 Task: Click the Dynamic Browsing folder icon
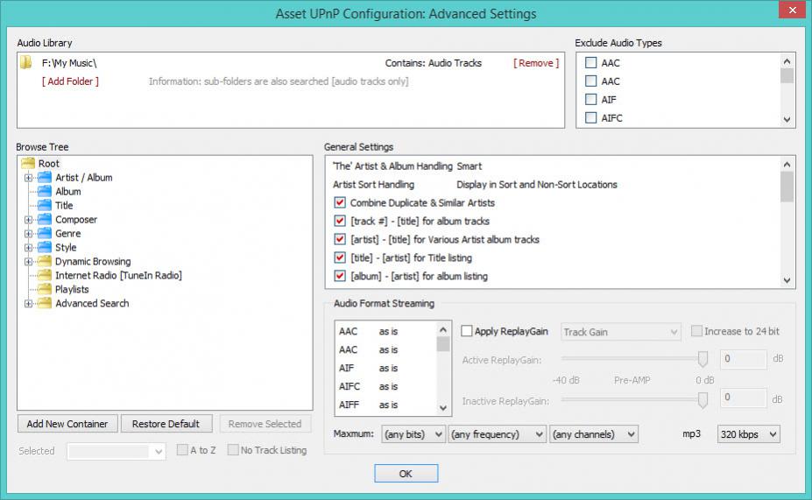pyautogui.click(x=44, y=262)
